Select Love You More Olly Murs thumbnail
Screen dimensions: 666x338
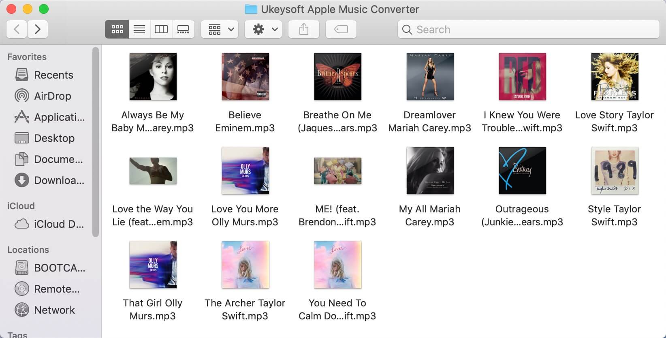245,171
